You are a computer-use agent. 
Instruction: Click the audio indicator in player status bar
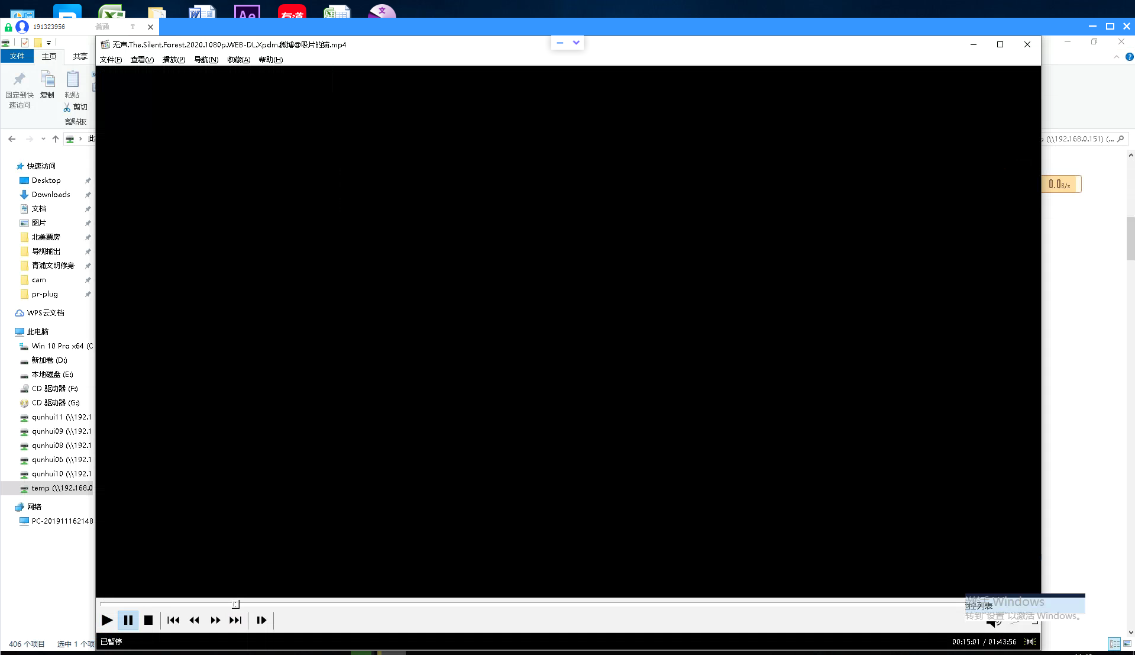(x=1030, y=641)
